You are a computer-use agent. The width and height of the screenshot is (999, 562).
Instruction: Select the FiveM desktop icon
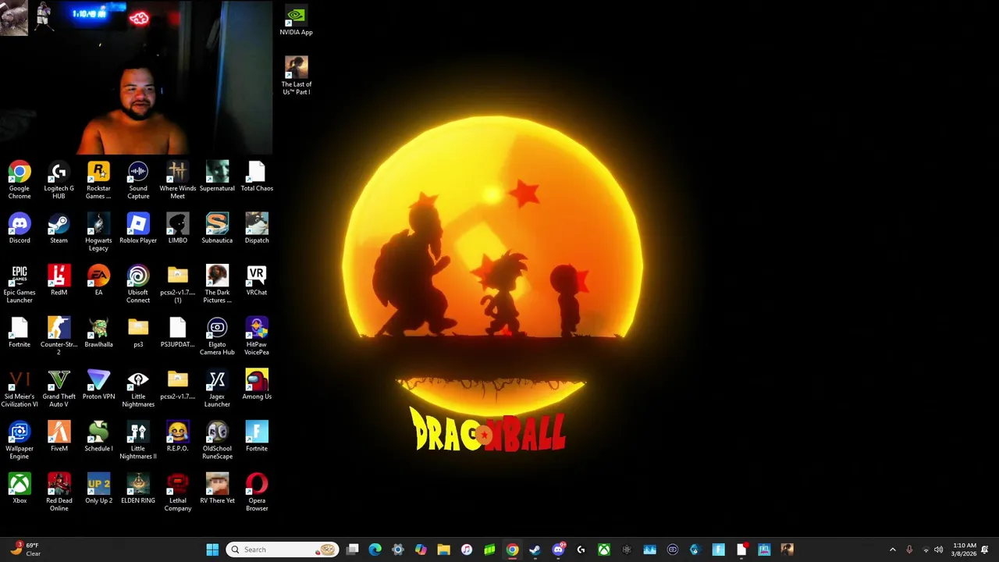pos(59,437)
